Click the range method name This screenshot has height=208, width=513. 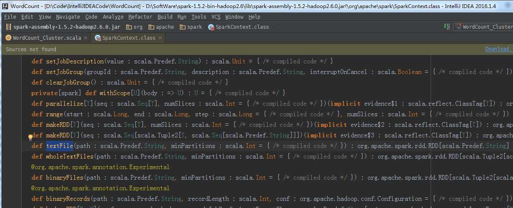55,114
